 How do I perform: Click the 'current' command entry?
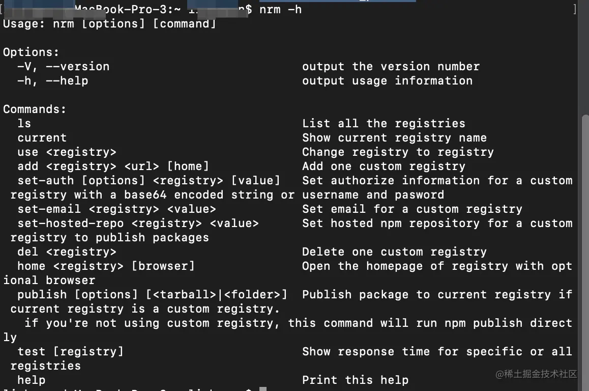click(42, 138)
